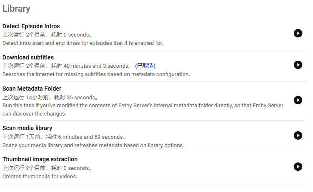Start the Scan media library task
313x192 pixels.
click(x=298, y=135)
